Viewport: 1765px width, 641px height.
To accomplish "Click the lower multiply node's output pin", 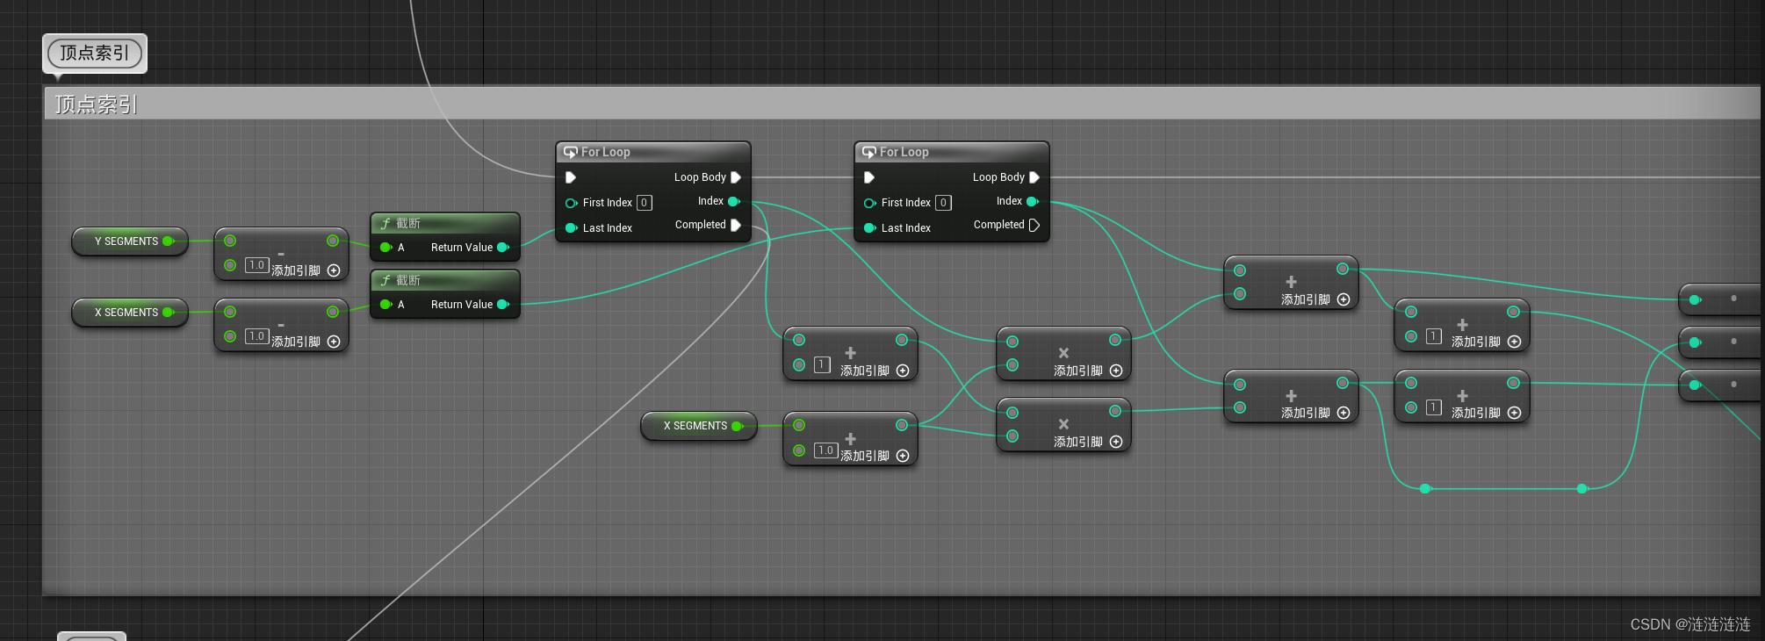I will coord(1115,411).
